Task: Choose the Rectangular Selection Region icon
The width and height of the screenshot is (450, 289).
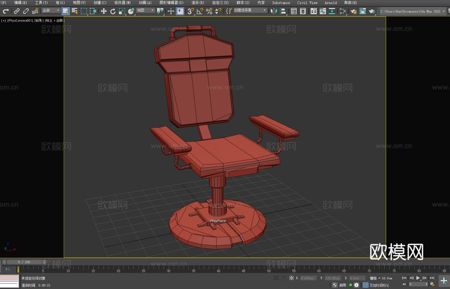Action: [84, 11]
